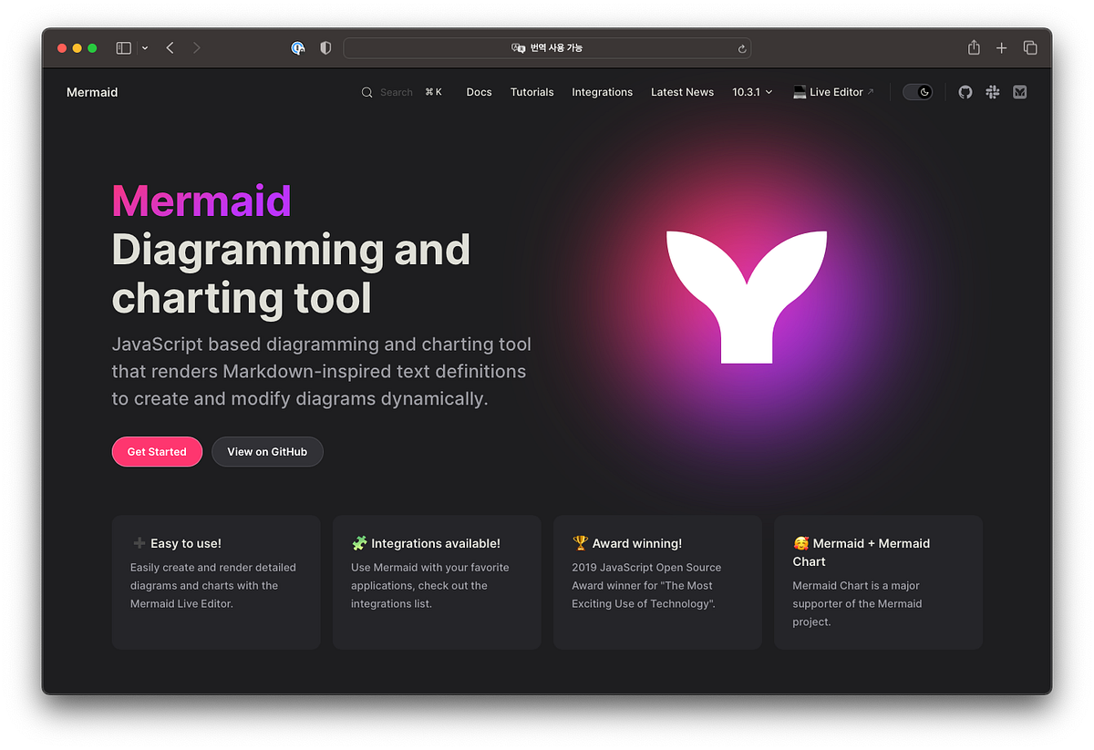Click the Mermaid Chart is a major supporter text
Screen dimensions: 1094x750
tap(857, 604)
